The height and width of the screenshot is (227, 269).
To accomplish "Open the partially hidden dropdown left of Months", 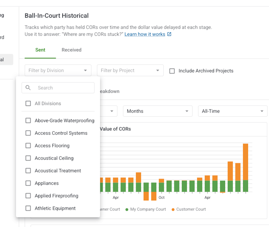I will 109,111.
